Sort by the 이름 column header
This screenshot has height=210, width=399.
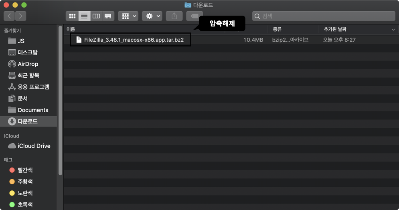point(71,29)
